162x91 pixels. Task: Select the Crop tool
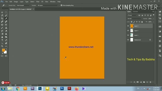click(x=2, y=18)
